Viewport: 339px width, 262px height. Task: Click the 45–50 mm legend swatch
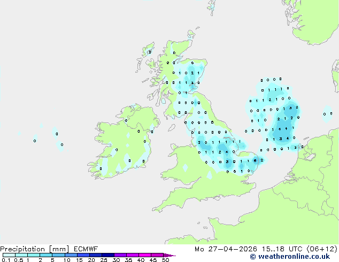coord(157,255)
